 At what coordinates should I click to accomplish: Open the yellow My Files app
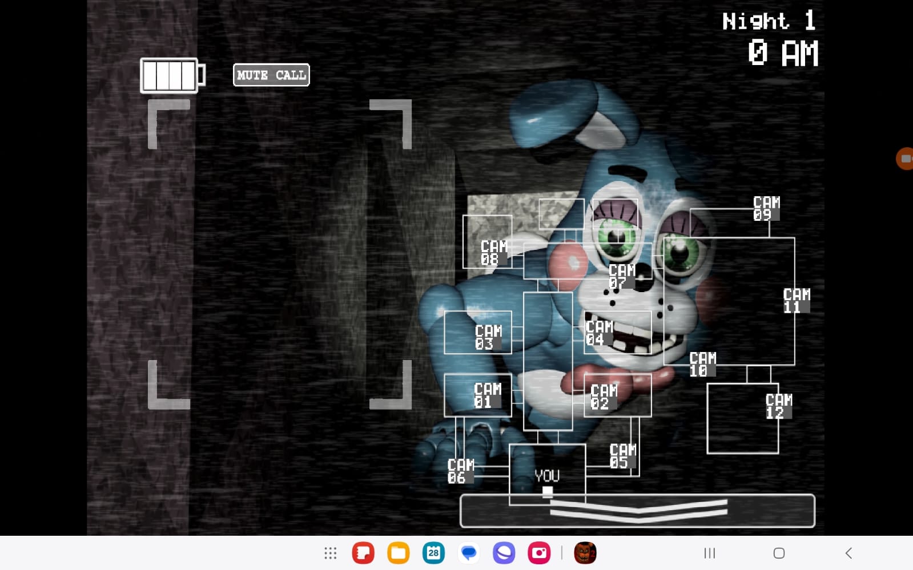(399, 553)
